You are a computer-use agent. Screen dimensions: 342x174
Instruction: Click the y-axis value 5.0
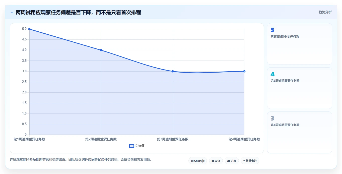point(24,29)
